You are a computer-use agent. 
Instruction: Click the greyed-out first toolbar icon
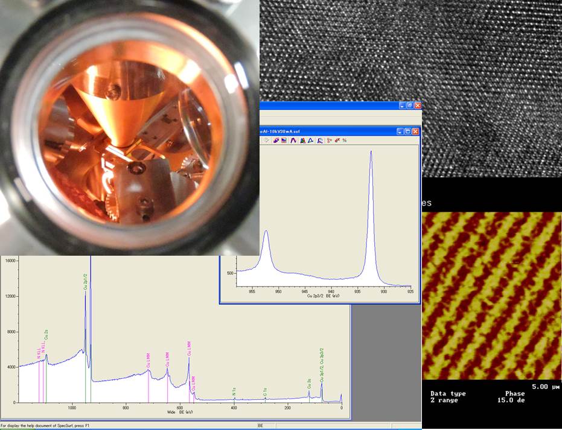(266, 141)
